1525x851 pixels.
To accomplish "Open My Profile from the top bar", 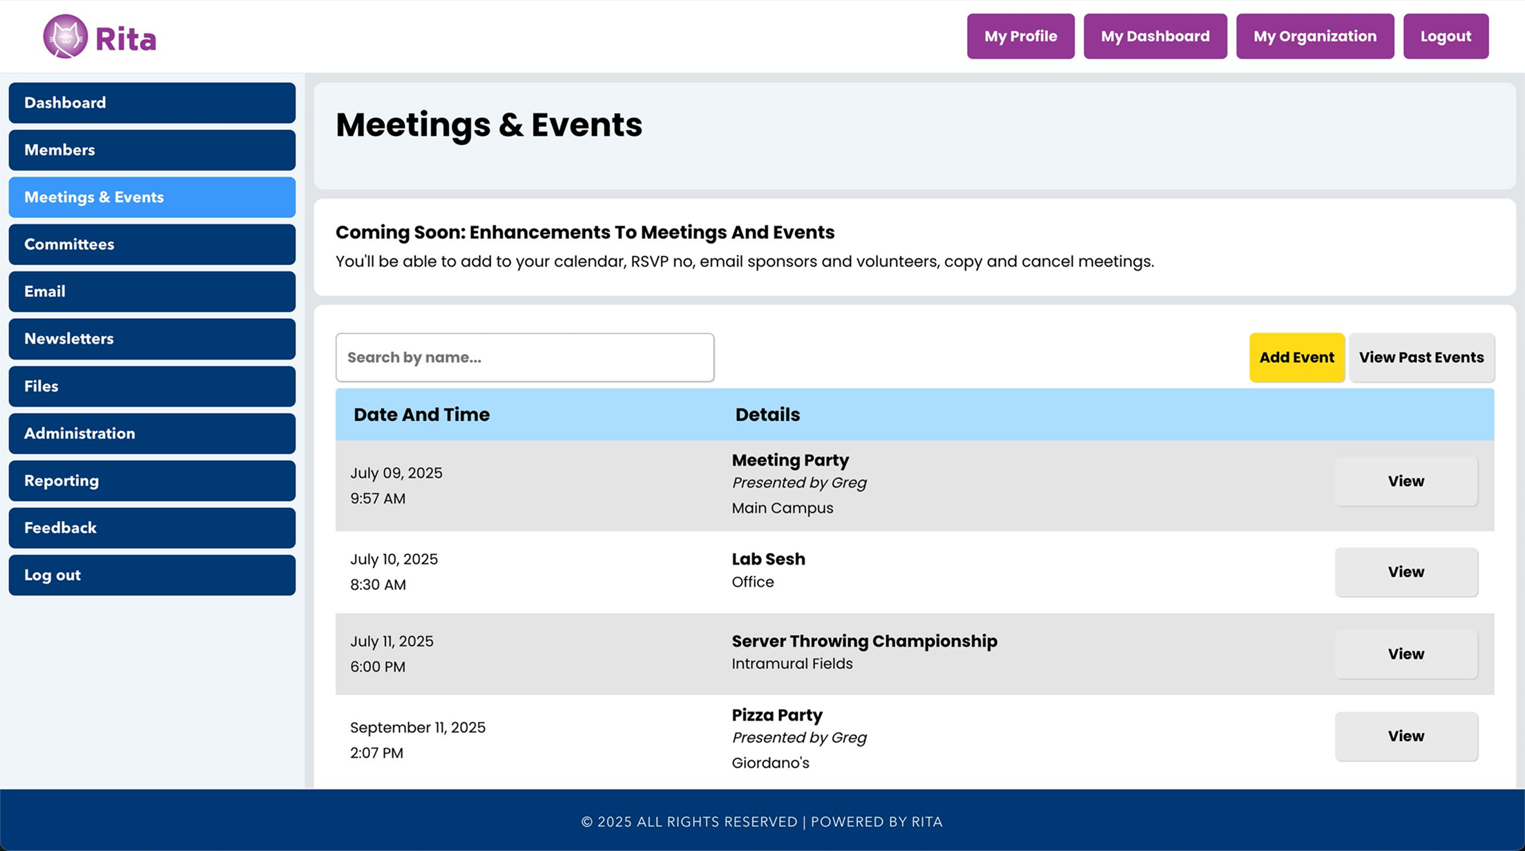I will coord(1020,36).
